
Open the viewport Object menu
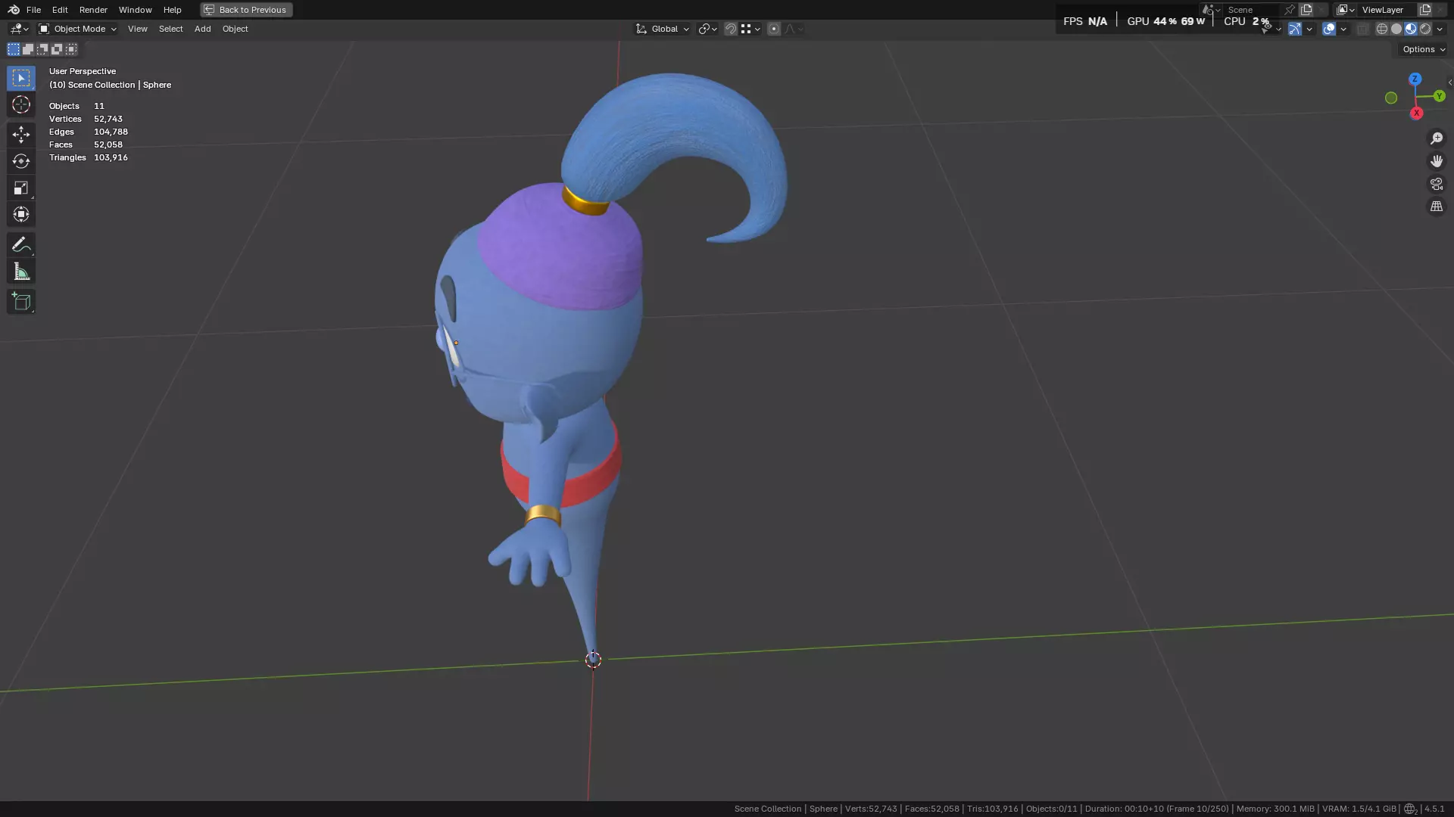235,29
